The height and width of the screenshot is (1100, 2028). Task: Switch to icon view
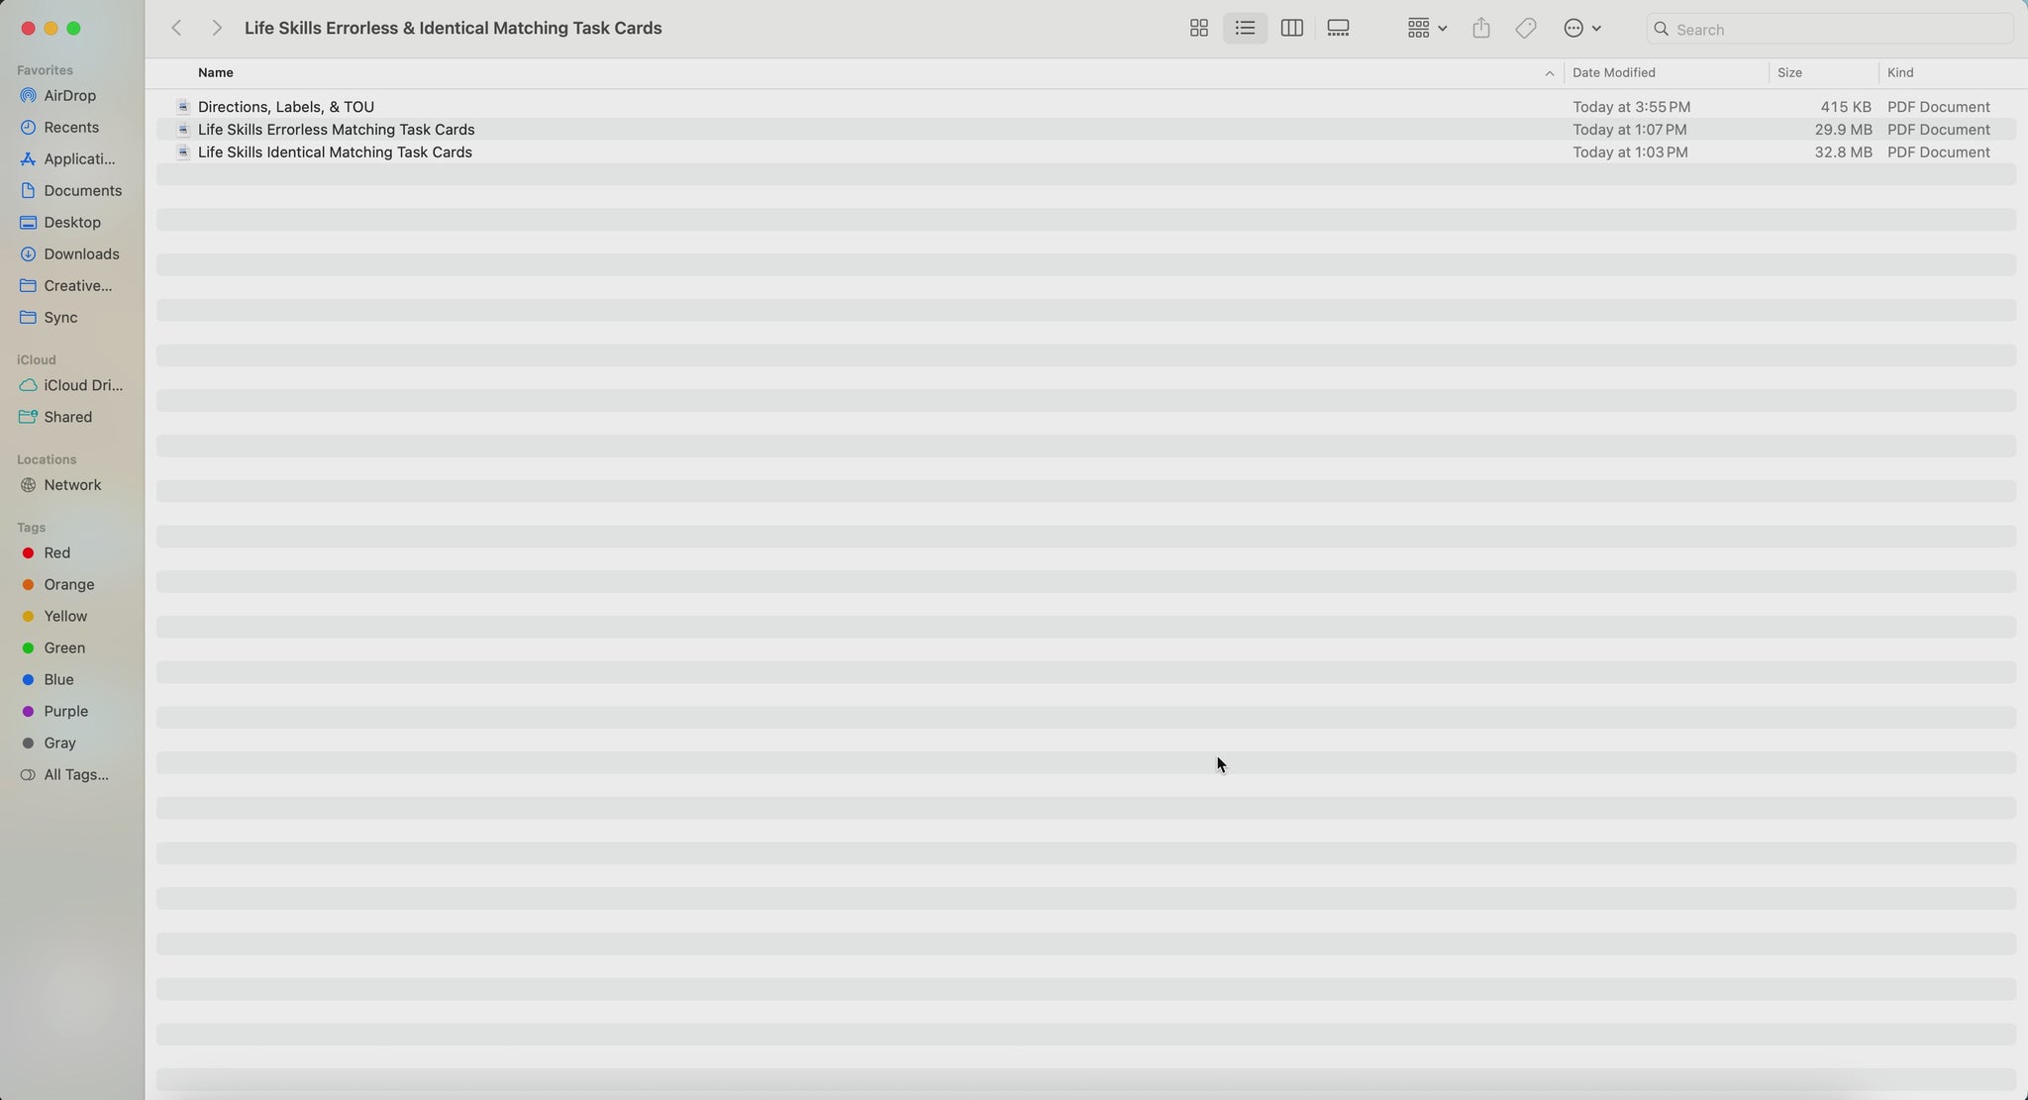click(1198, 29)
